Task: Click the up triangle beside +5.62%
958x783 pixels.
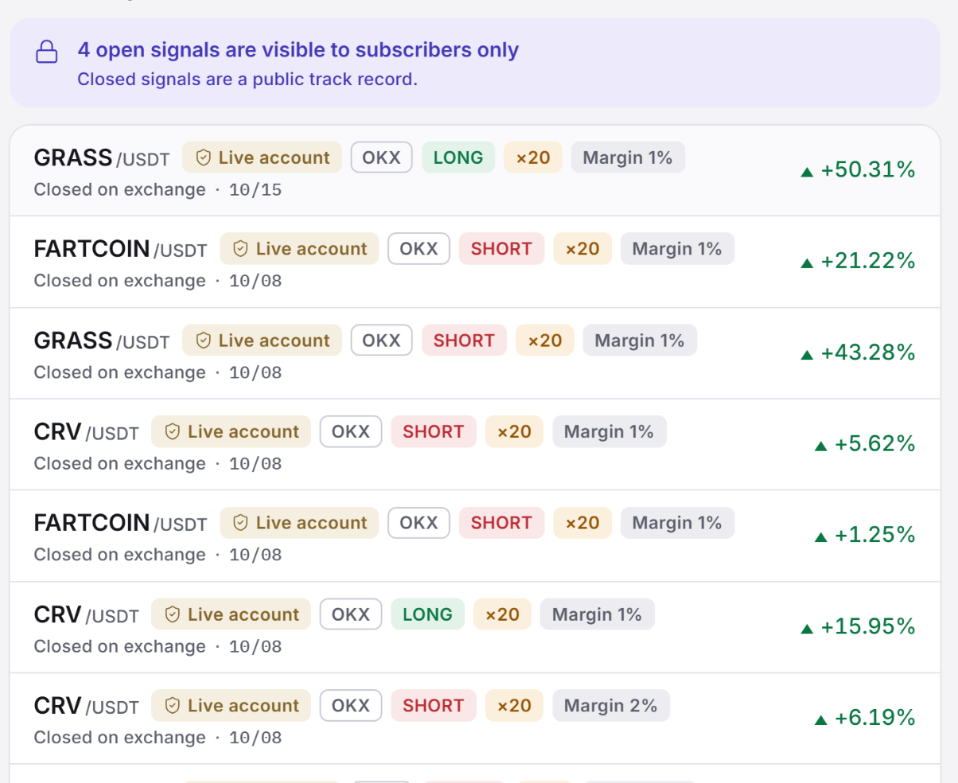Action: click(821, 446)
